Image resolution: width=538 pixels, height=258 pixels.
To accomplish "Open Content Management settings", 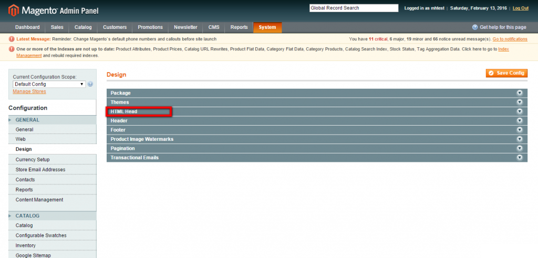I will [x=53, y=200].
